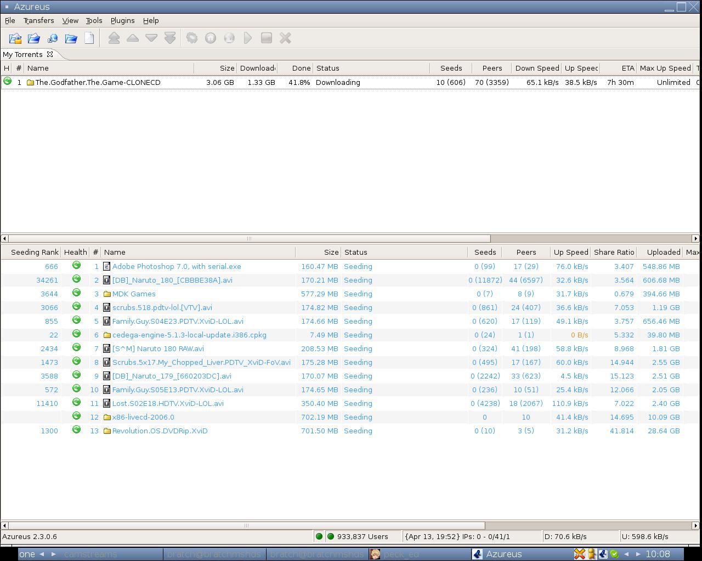Click upper pane horizontal scrollbar thumb

coord(250,238)
